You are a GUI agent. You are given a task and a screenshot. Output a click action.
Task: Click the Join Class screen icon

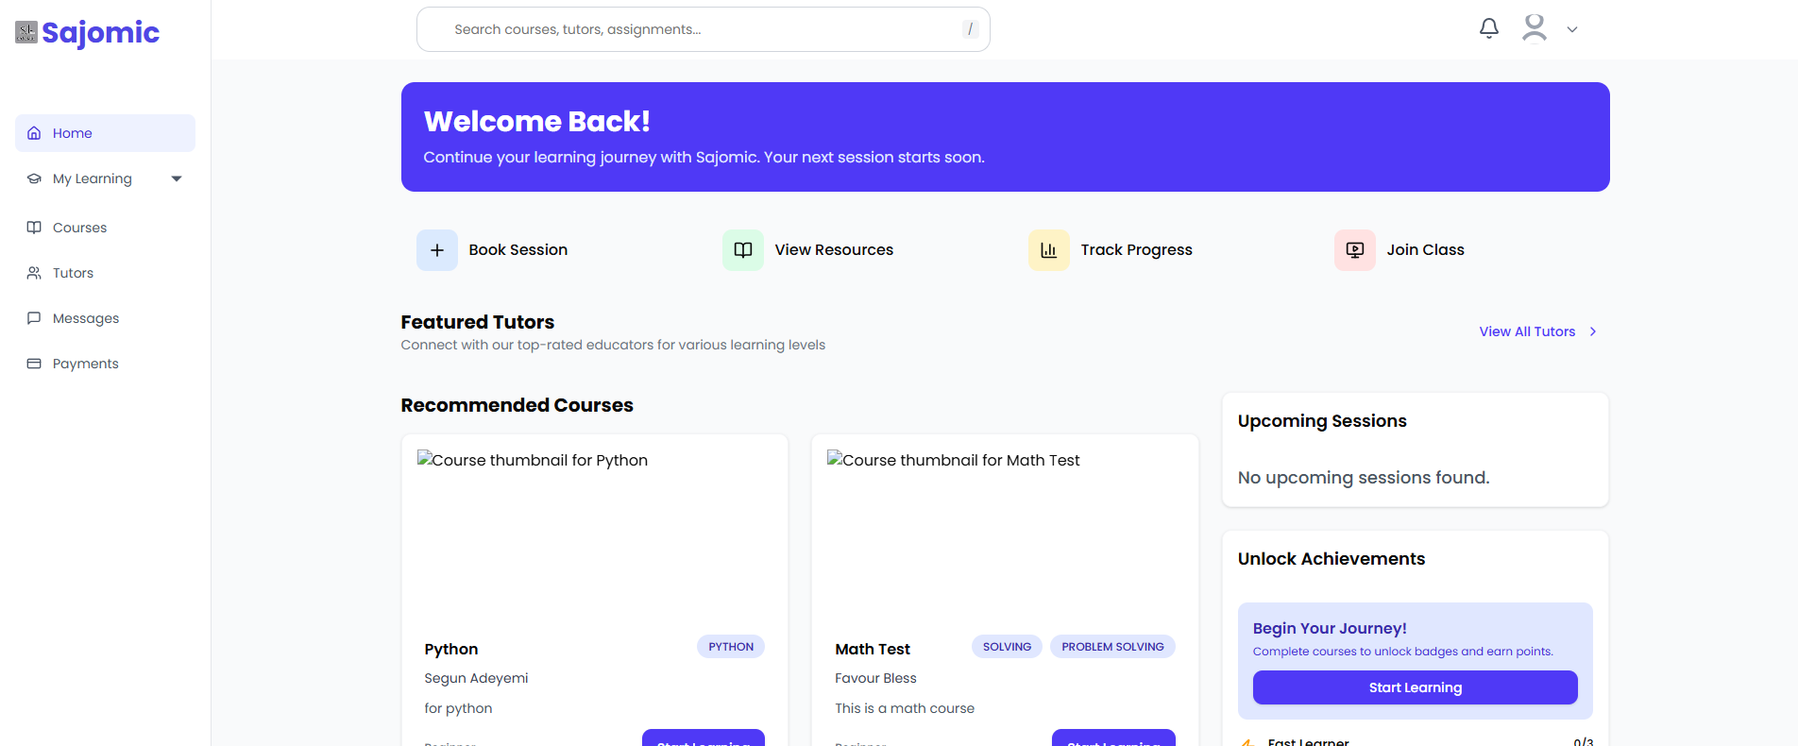(1355, 250)
